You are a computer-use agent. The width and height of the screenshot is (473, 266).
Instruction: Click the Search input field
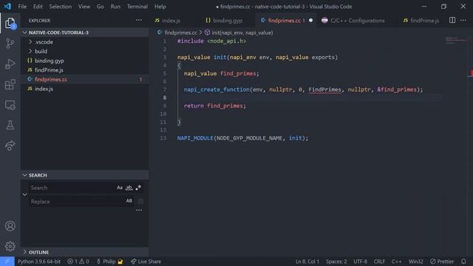72,188
